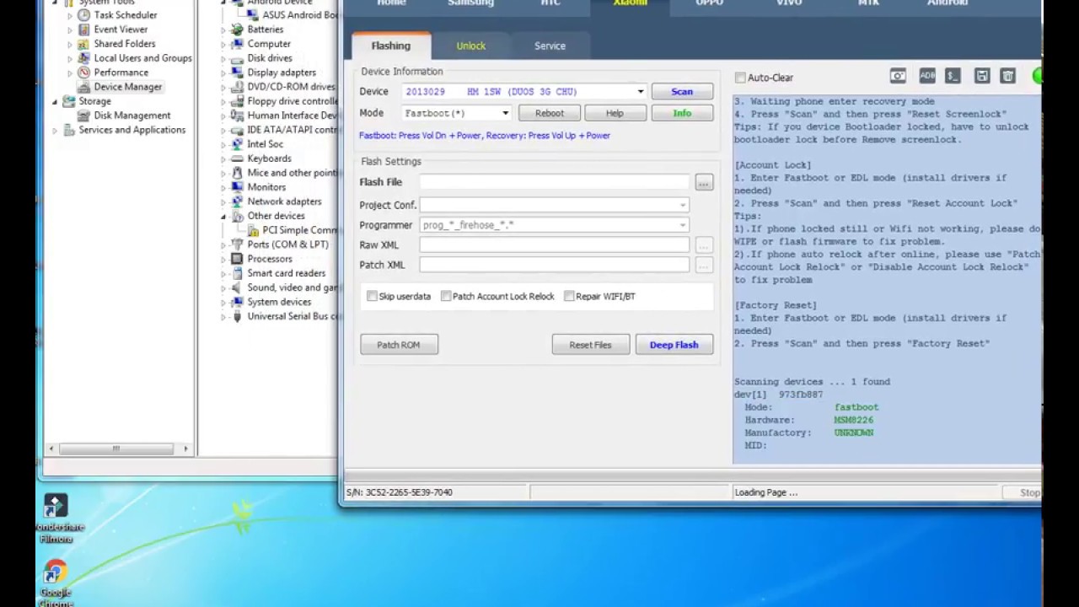
Task: Click the Device Manager icon in left tree
Action: click(83, 87)
